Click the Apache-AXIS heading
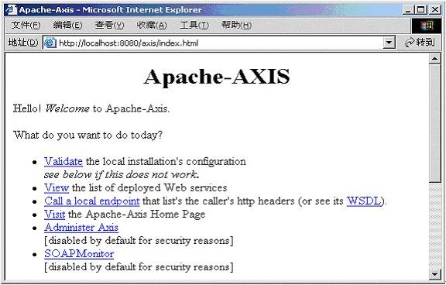The width and height of the screenshot is (446, 285). 217,77
